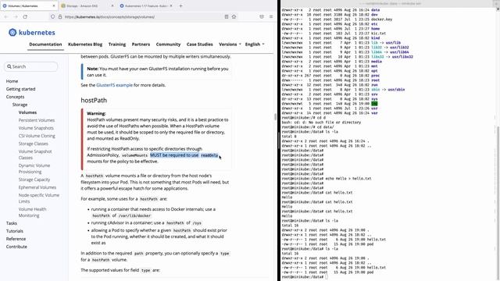Close the Volumes | Kubernetes tab
Screen dimensions: 500x281
[x=54, y=5]
